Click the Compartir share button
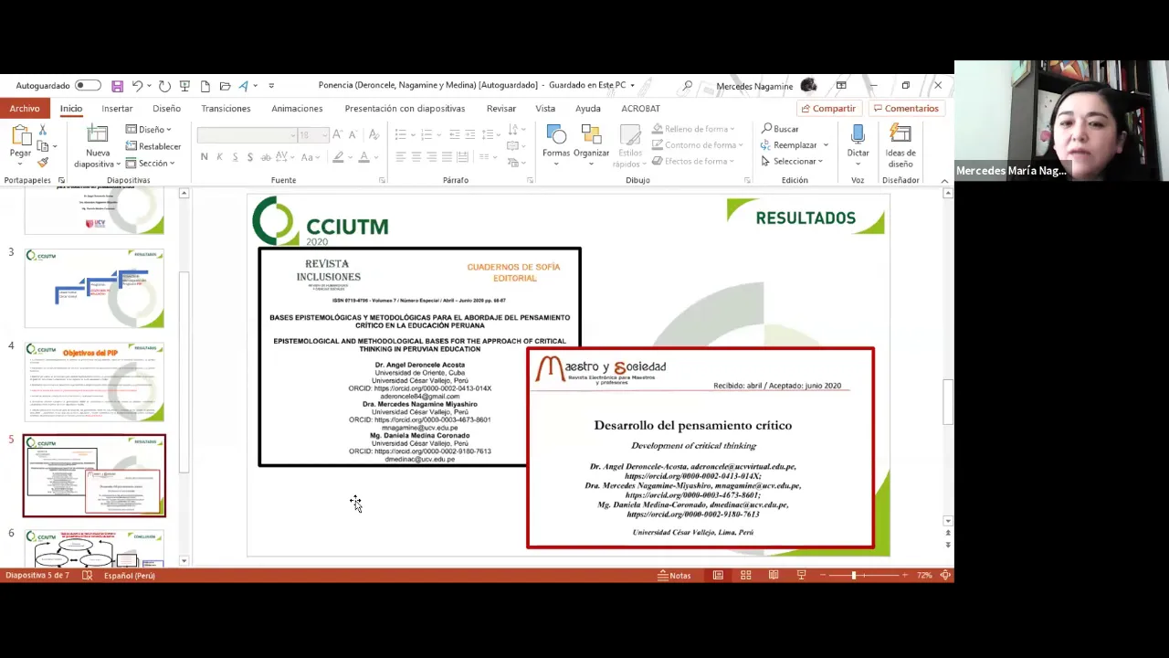Viewport: 1169px width, 658px height. click(x=827, y=108)
